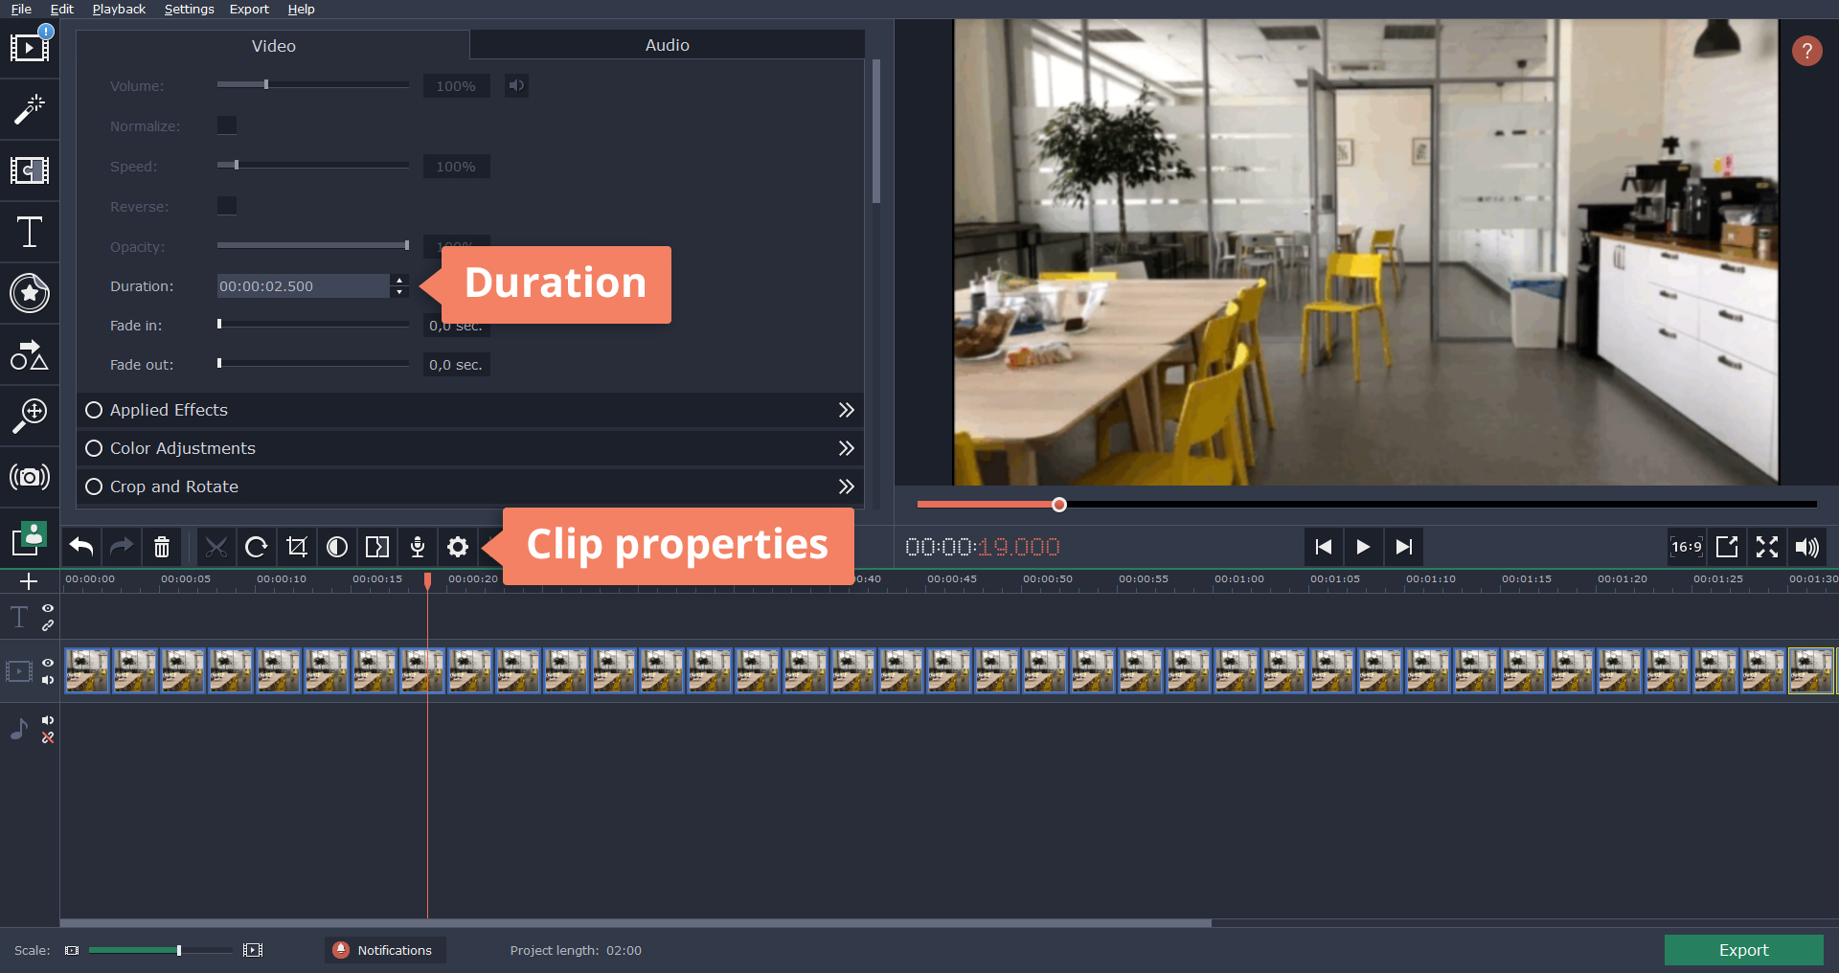1839x973 pixels.
Task: Open the Playback menu
Action: (118, 9)
